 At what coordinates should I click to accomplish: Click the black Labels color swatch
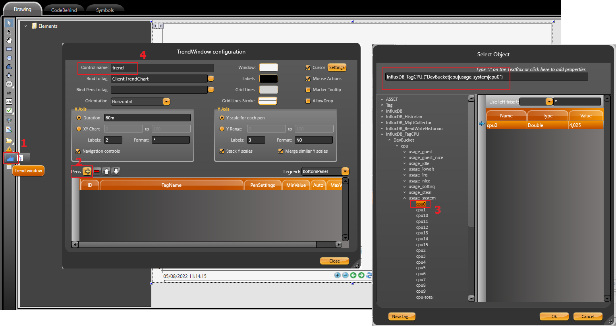268,79
